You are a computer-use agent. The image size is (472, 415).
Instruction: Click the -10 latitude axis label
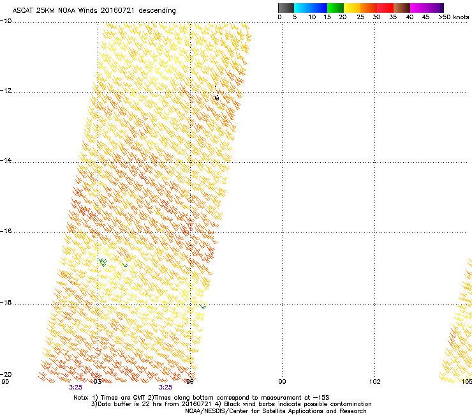[x=6, y=20]
